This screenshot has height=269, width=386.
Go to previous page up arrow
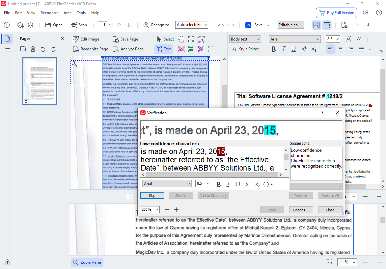click(x=119, y=25)
